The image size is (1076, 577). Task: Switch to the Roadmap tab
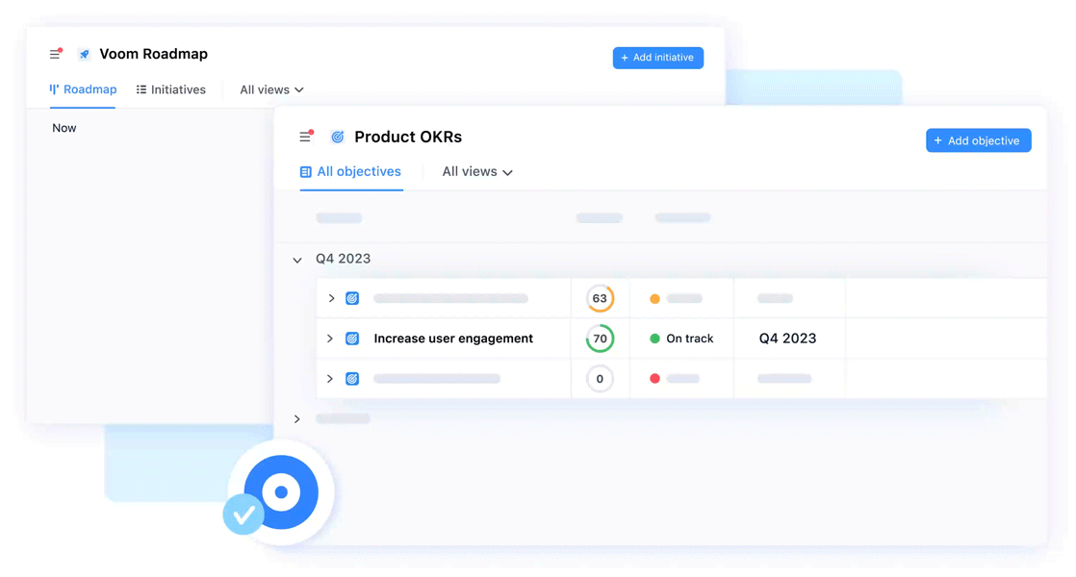[x=83, y=89]
